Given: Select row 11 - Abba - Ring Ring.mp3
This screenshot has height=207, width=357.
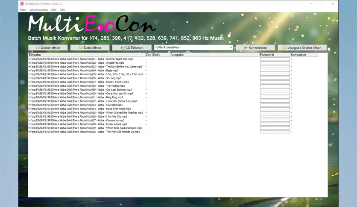Looking at the screenshot, I should 76,98.
